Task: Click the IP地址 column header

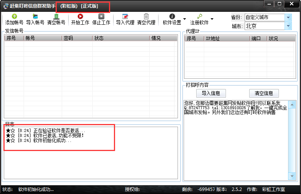Action: click(226, 38)
